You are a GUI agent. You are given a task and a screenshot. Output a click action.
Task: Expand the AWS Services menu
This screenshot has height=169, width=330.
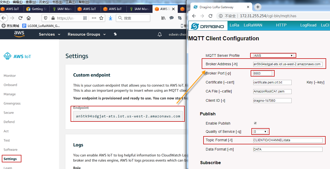(x=49, y=34)
